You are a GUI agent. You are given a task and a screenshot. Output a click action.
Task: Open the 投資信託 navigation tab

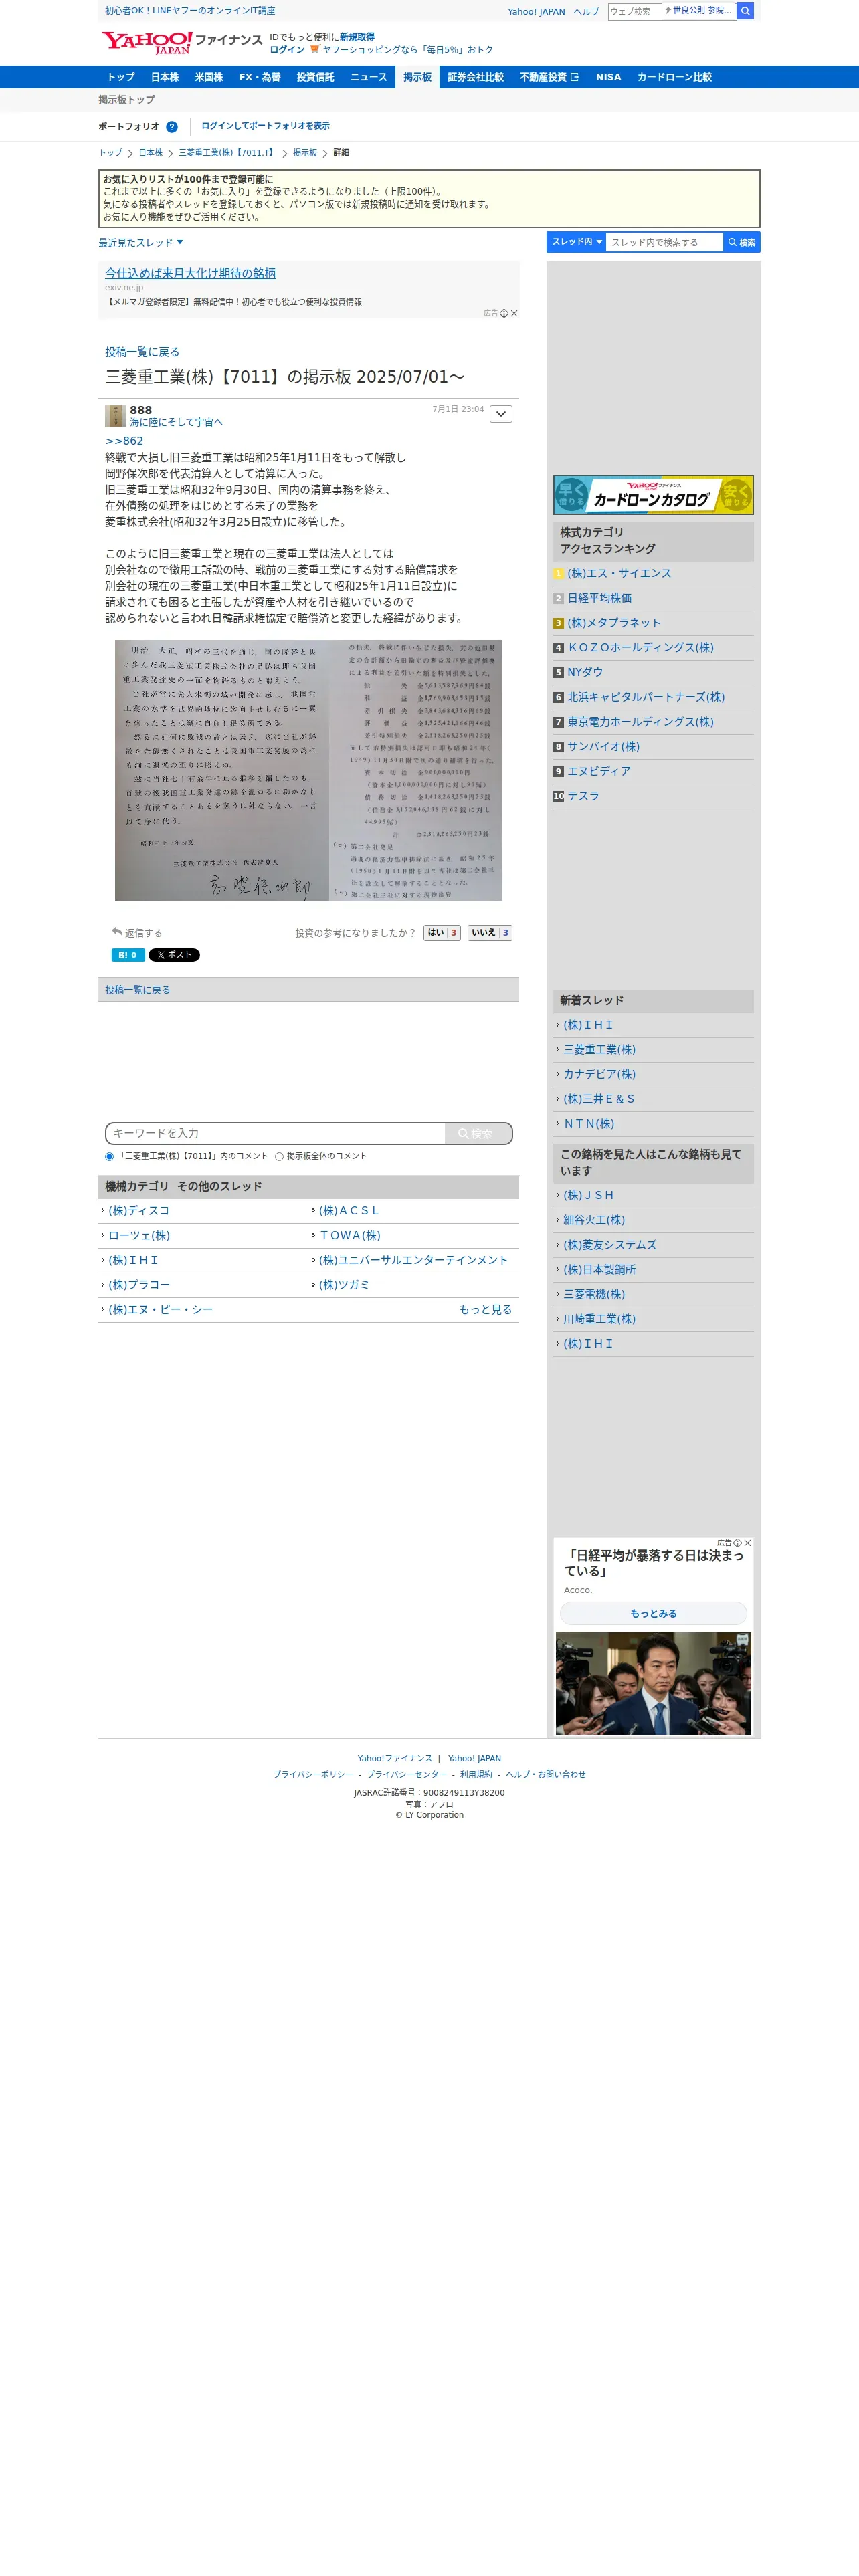[x=315, y=77]
